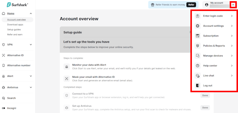Screen dimensions: 238x113
Task: Click the arrow next to Help center
Action: (x=232, y=66)
